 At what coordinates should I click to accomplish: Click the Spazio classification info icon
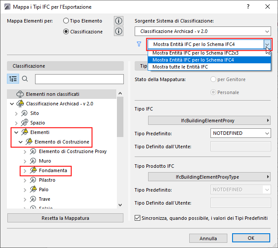pyautogui.click(x=25, y=123)
